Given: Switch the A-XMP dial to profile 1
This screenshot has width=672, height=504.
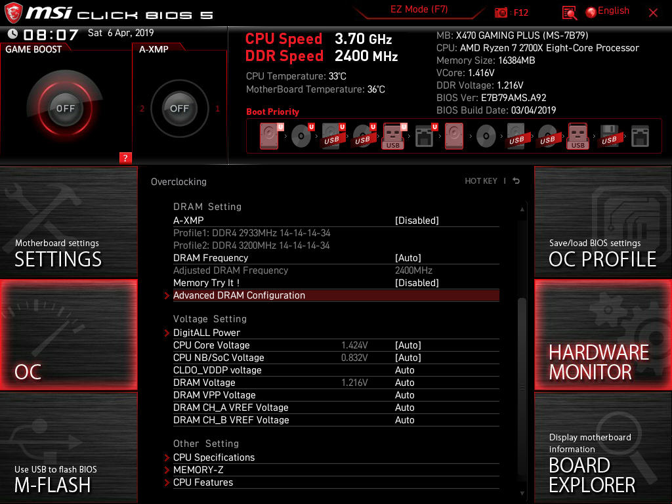Looking at the screenshot, I should pyautogui.click(x=217, y=110).
